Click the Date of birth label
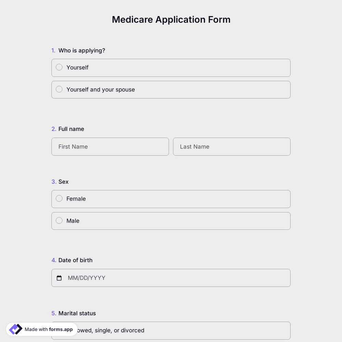The width and height of the screenshot is (342, 342). click(75, 260)
